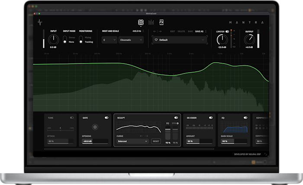Click the Gate Opening -60.0 dB slider
This screenshot has width=303, height=185.
pyautogui.click(x=95, y=141)
